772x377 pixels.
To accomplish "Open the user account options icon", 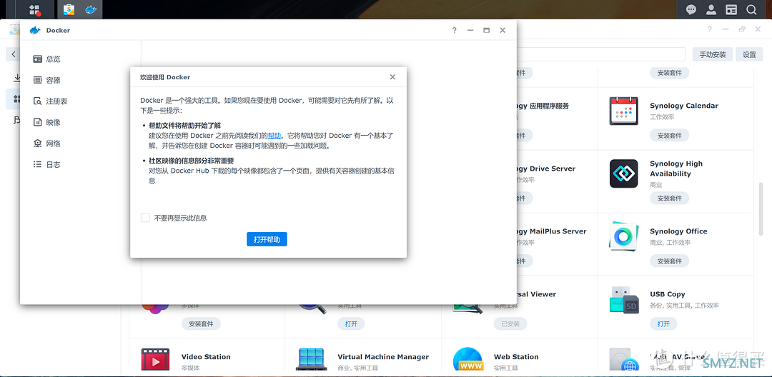I will point(711,9).
